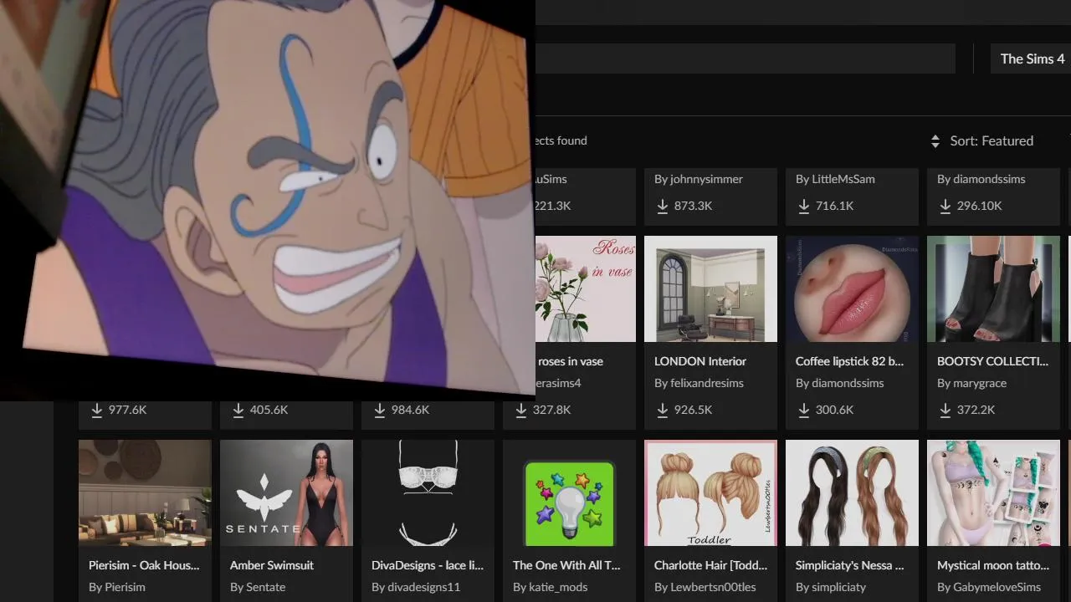Open the BOOTSY COLLECTION thumbnail
The width and height of the screenshot is (1071, 602).
click(993, 288)
